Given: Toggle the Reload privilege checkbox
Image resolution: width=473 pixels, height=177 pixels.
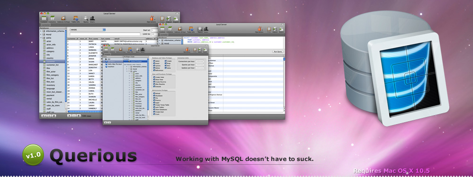Looking at the screenshot, I should click(x=154, y=93).
